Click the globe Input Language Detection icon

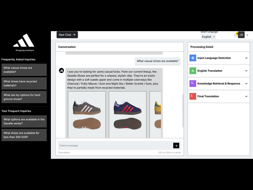coord(193,58)
